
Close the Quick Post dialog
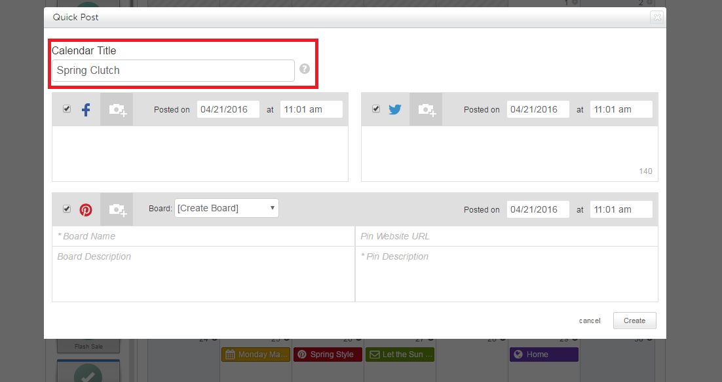click(656, 18)
